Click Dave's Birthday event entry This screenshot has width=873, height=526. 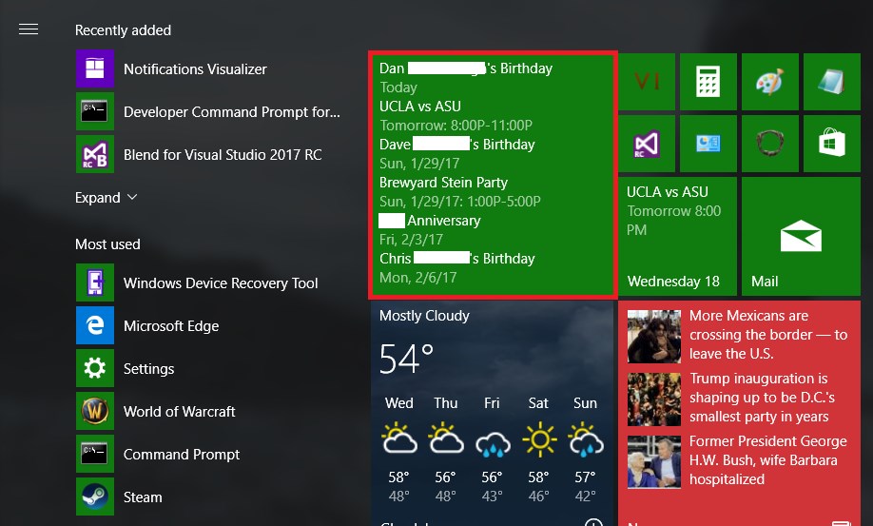457,154
